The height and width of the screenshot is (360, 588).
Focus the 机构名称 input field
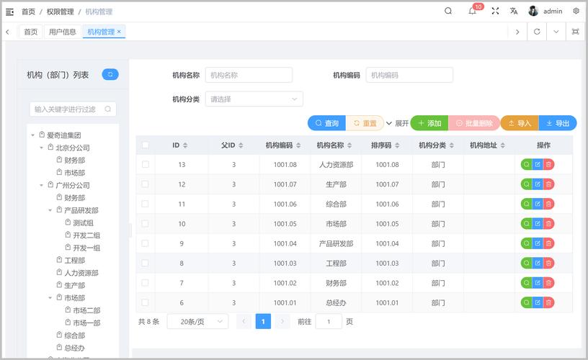tap(249, 75)
